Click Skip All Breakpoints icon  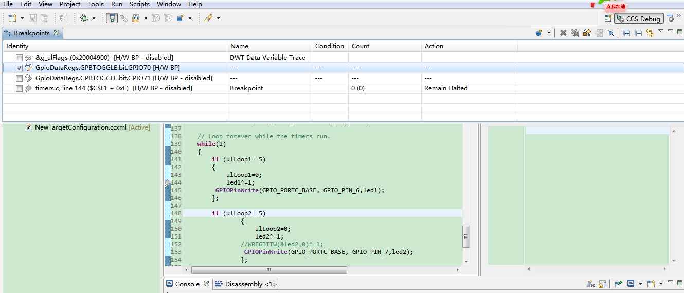click(610, 33)
